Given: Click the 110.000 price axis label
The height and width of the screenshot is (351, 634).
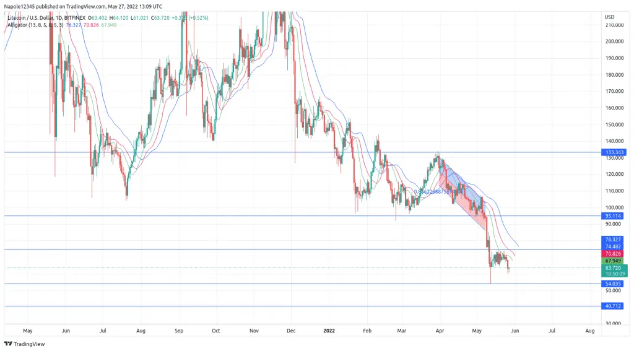Looking at the screenshot, I should [614, 191].
